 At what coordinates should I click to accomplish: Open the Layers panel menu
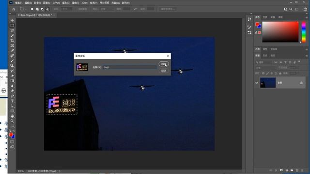307,56
